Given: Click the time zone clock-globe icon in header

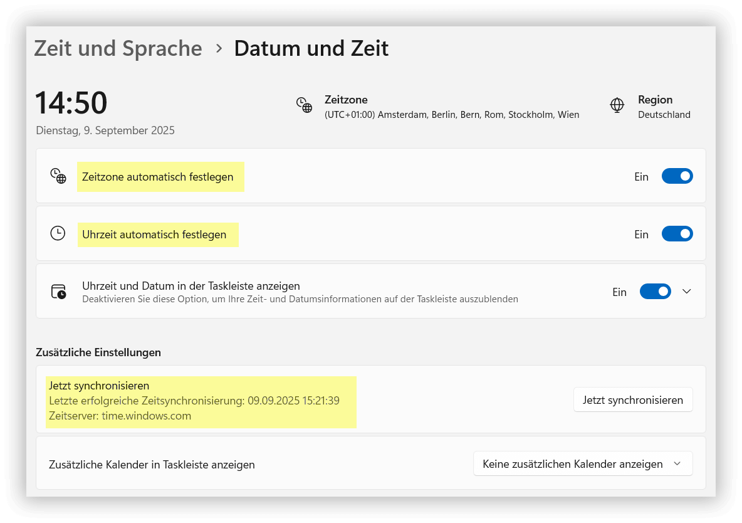Looking at the screenshot, I should pyautogui.click(x=305, y=105).
